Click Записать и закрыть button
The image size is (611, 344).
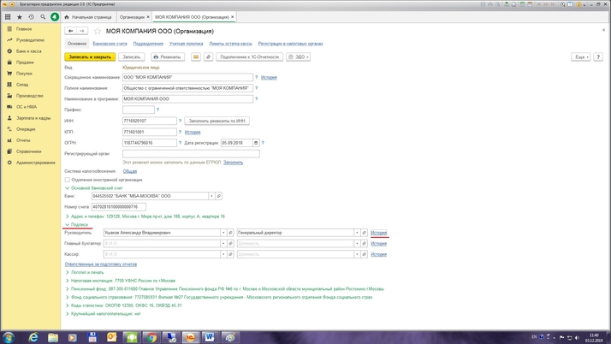tap(90, 56)
